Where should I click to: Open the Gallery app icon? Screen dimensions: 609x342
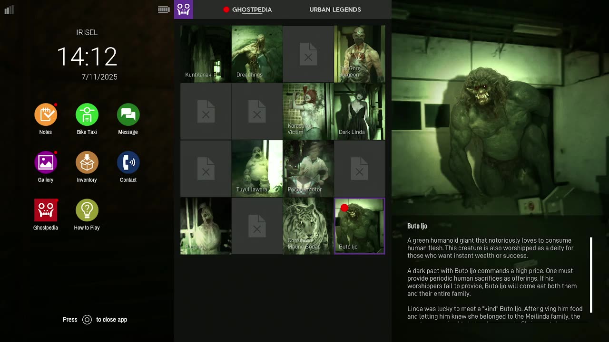pyautogui.click(x=46, y=162)
